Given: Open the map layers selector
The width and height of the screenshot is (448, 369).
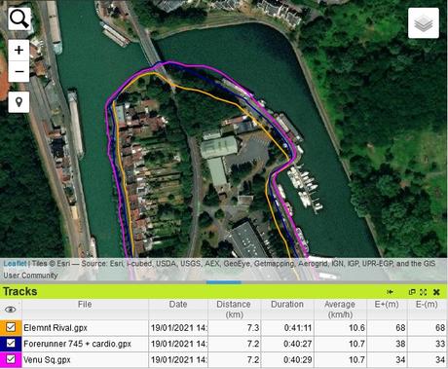Looking at the screenshot, I should [x=424, y=23].
